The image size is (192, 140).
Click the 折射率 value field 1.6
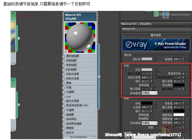point(177,103)
